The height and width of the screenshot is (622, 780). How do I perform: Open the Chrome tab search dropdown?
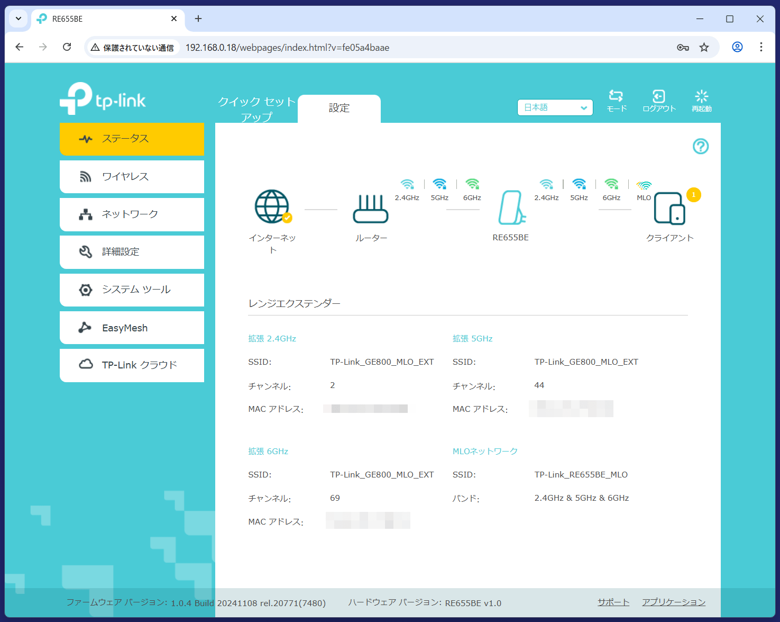point(19,19)
